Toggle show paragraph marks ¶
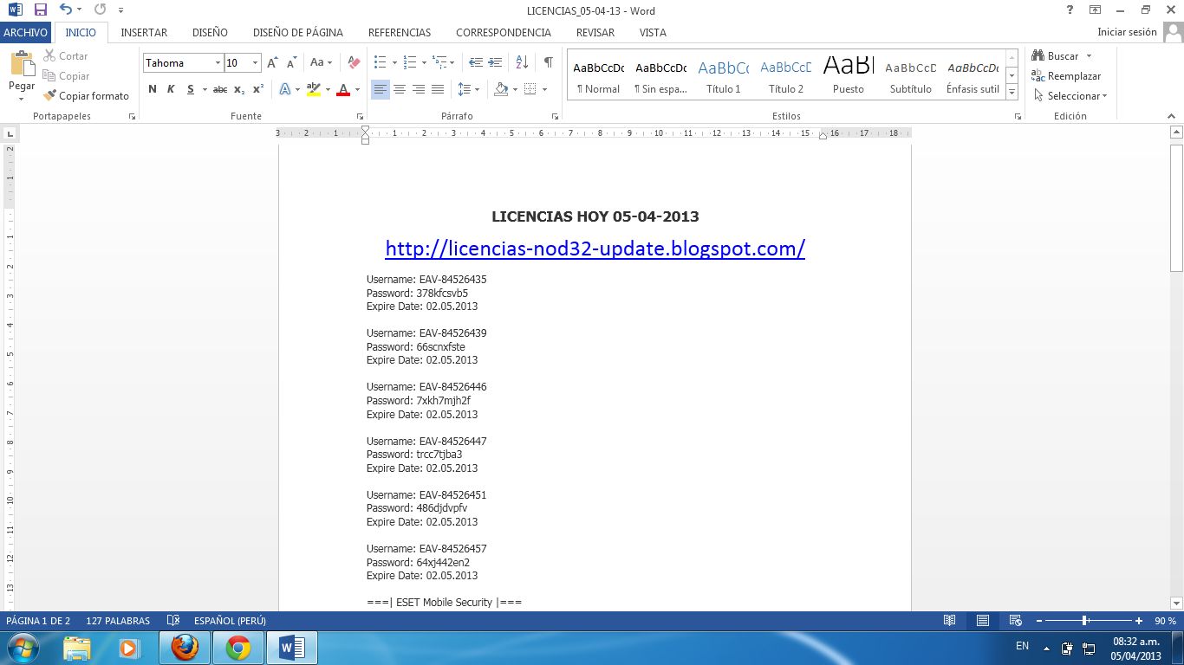The height and width of the screenshot is (665, 1184). click(548, 62)
